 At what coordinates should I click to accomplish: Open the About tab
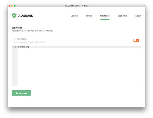pos(138,16)
